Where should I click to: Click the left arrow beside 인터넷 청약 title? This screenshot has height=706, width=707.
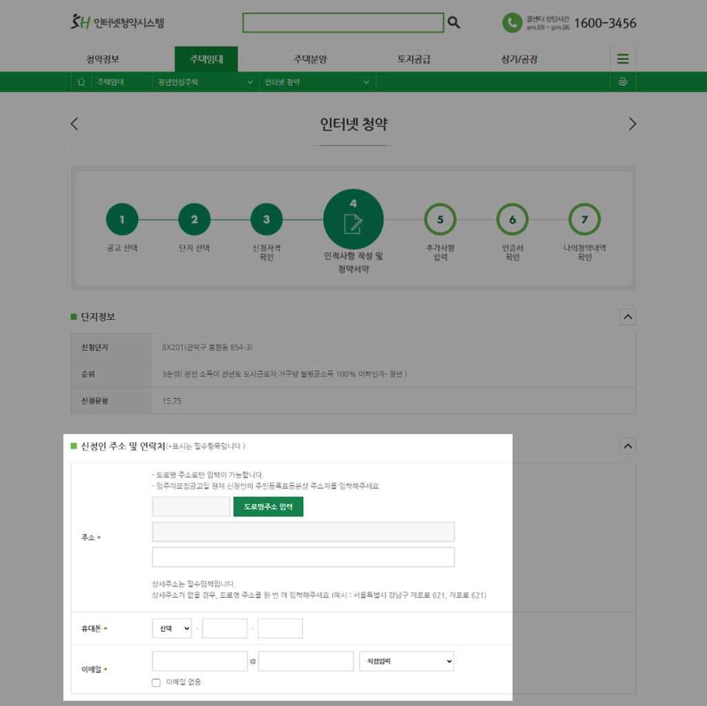[x=75, y=124]
